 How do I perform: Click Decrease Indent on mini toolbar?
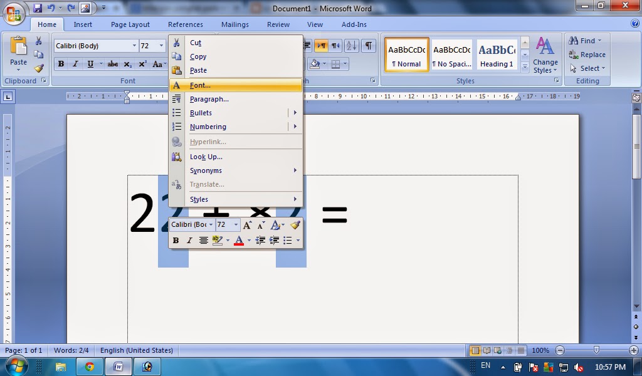click(x=260, y=240)
